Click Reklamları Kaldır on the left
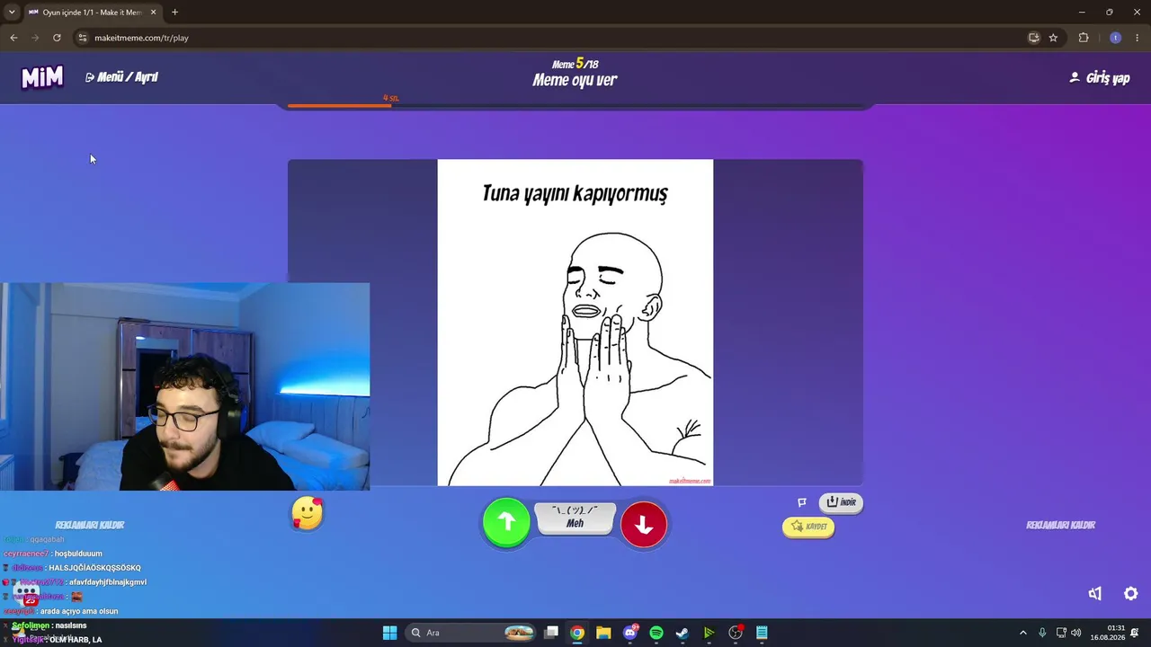This screenshot has width=1151, height=647. [90, 525]
